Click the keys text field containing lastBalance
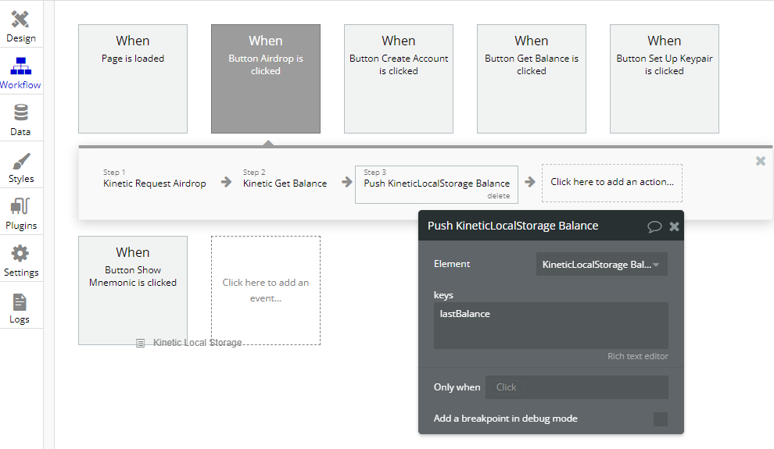This screenshot has height=449, width=774. tap(550, 325)
